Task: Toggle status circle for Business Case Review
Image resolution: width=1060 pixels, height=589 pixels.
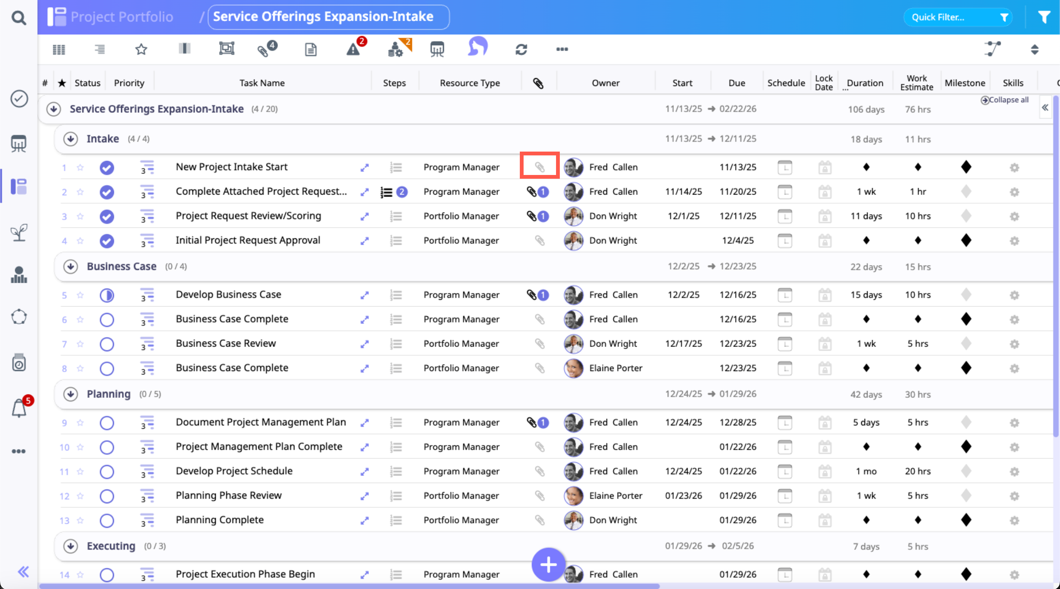Action: 107,344
